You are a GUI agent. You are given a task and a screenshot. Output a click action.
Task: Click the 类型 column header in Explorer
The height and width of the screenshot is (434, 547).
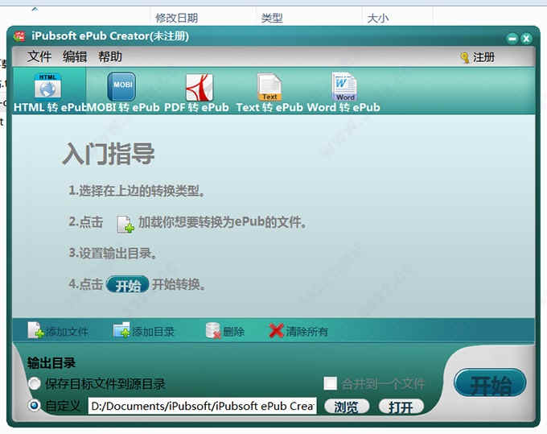pyautogui.click(x=272, y=18)
